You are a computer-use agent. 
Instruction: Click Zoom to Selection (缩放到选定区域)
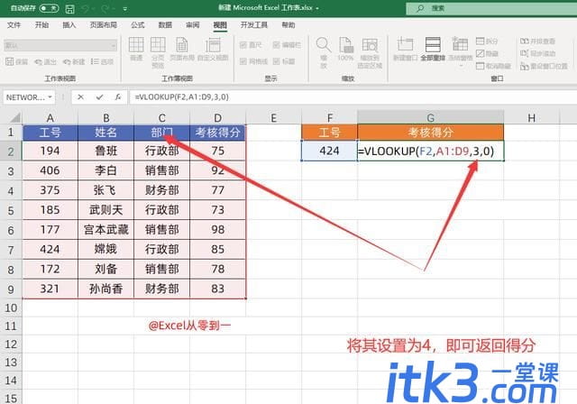pos(370,52)
